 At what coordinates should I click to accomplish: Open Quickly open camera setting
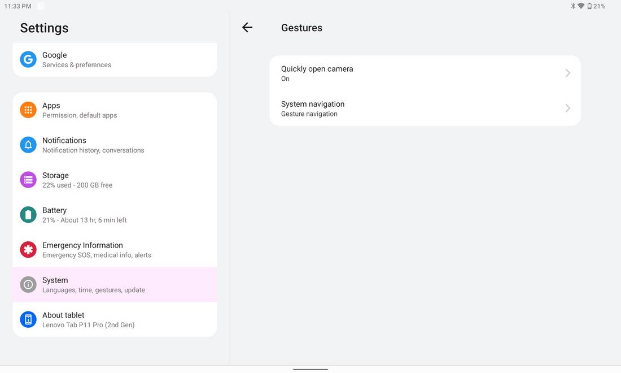point(425,73)
